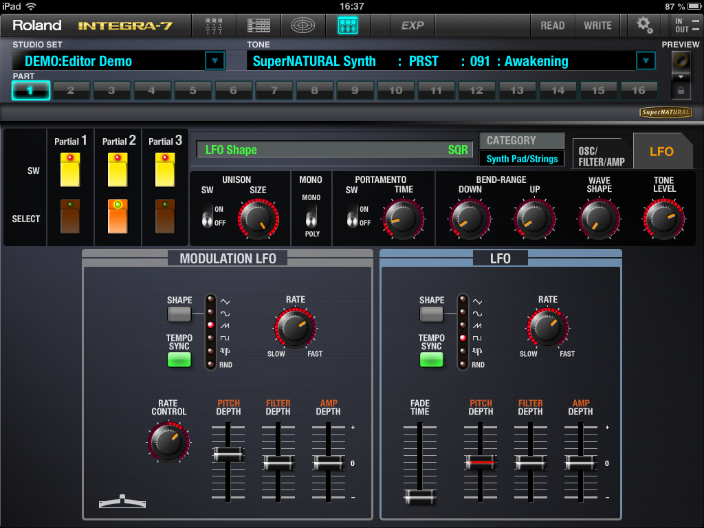Adjust the Tone Level knob
This screenshot has width=704, height=528.
(x=663, y=219)
